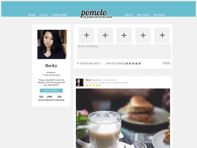The width and height of the screenshot is (197, 148).
Task: Click the third add-photo plus tile
Action: point(124,35)
